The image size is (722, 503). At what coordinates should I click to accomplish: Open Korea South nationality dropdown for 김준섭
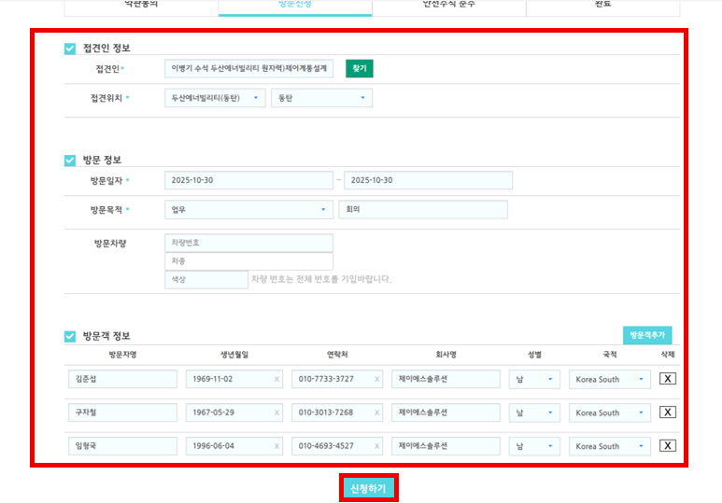click(x=609, y=379)
